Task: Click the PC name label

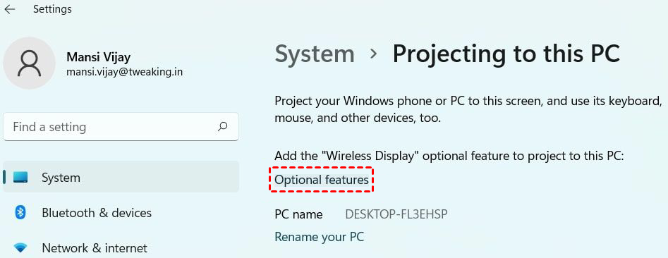Action: 298,214
